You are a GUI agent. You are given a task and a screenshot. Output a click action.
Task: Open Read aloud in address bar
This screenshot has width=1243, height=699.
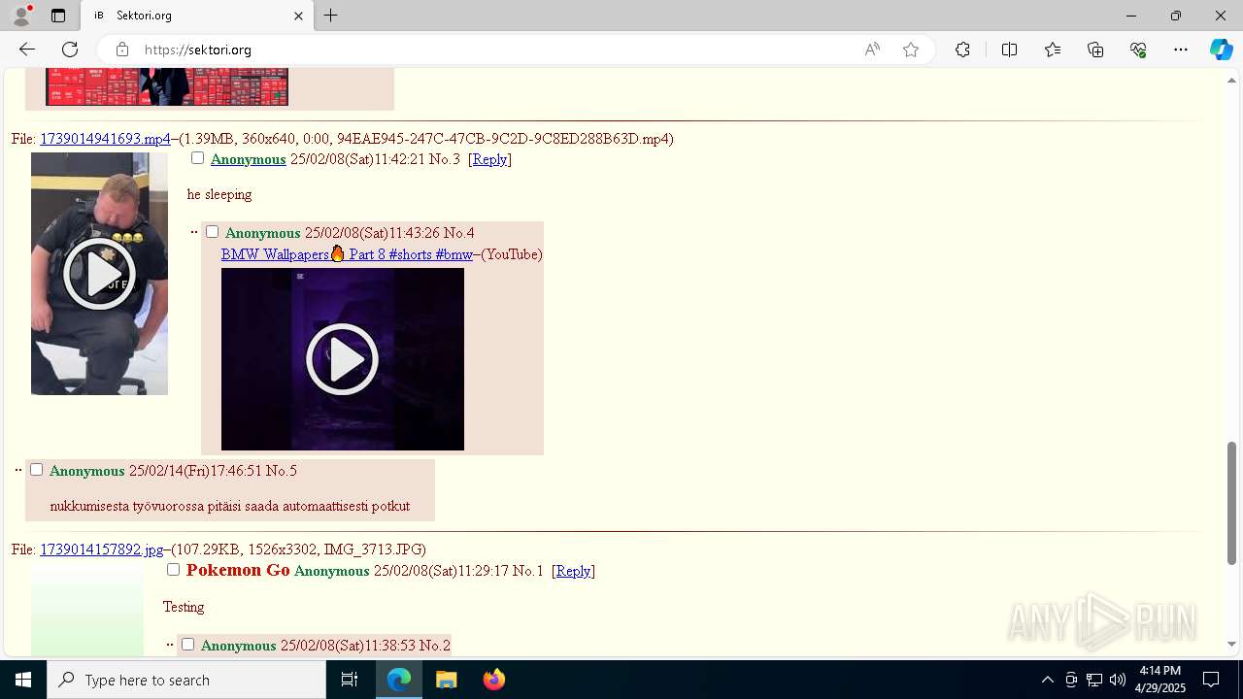coord(872,50)
